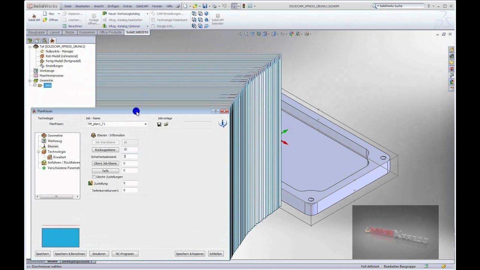Select the Jobs item in SolidCAM tree
The height and width of the screenshot is (270, 480).
click(48, 85)
